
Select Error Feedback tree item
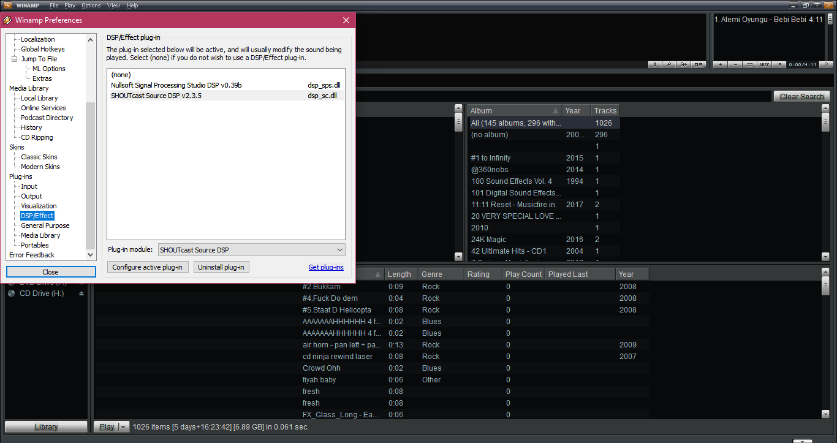(32, 255)
